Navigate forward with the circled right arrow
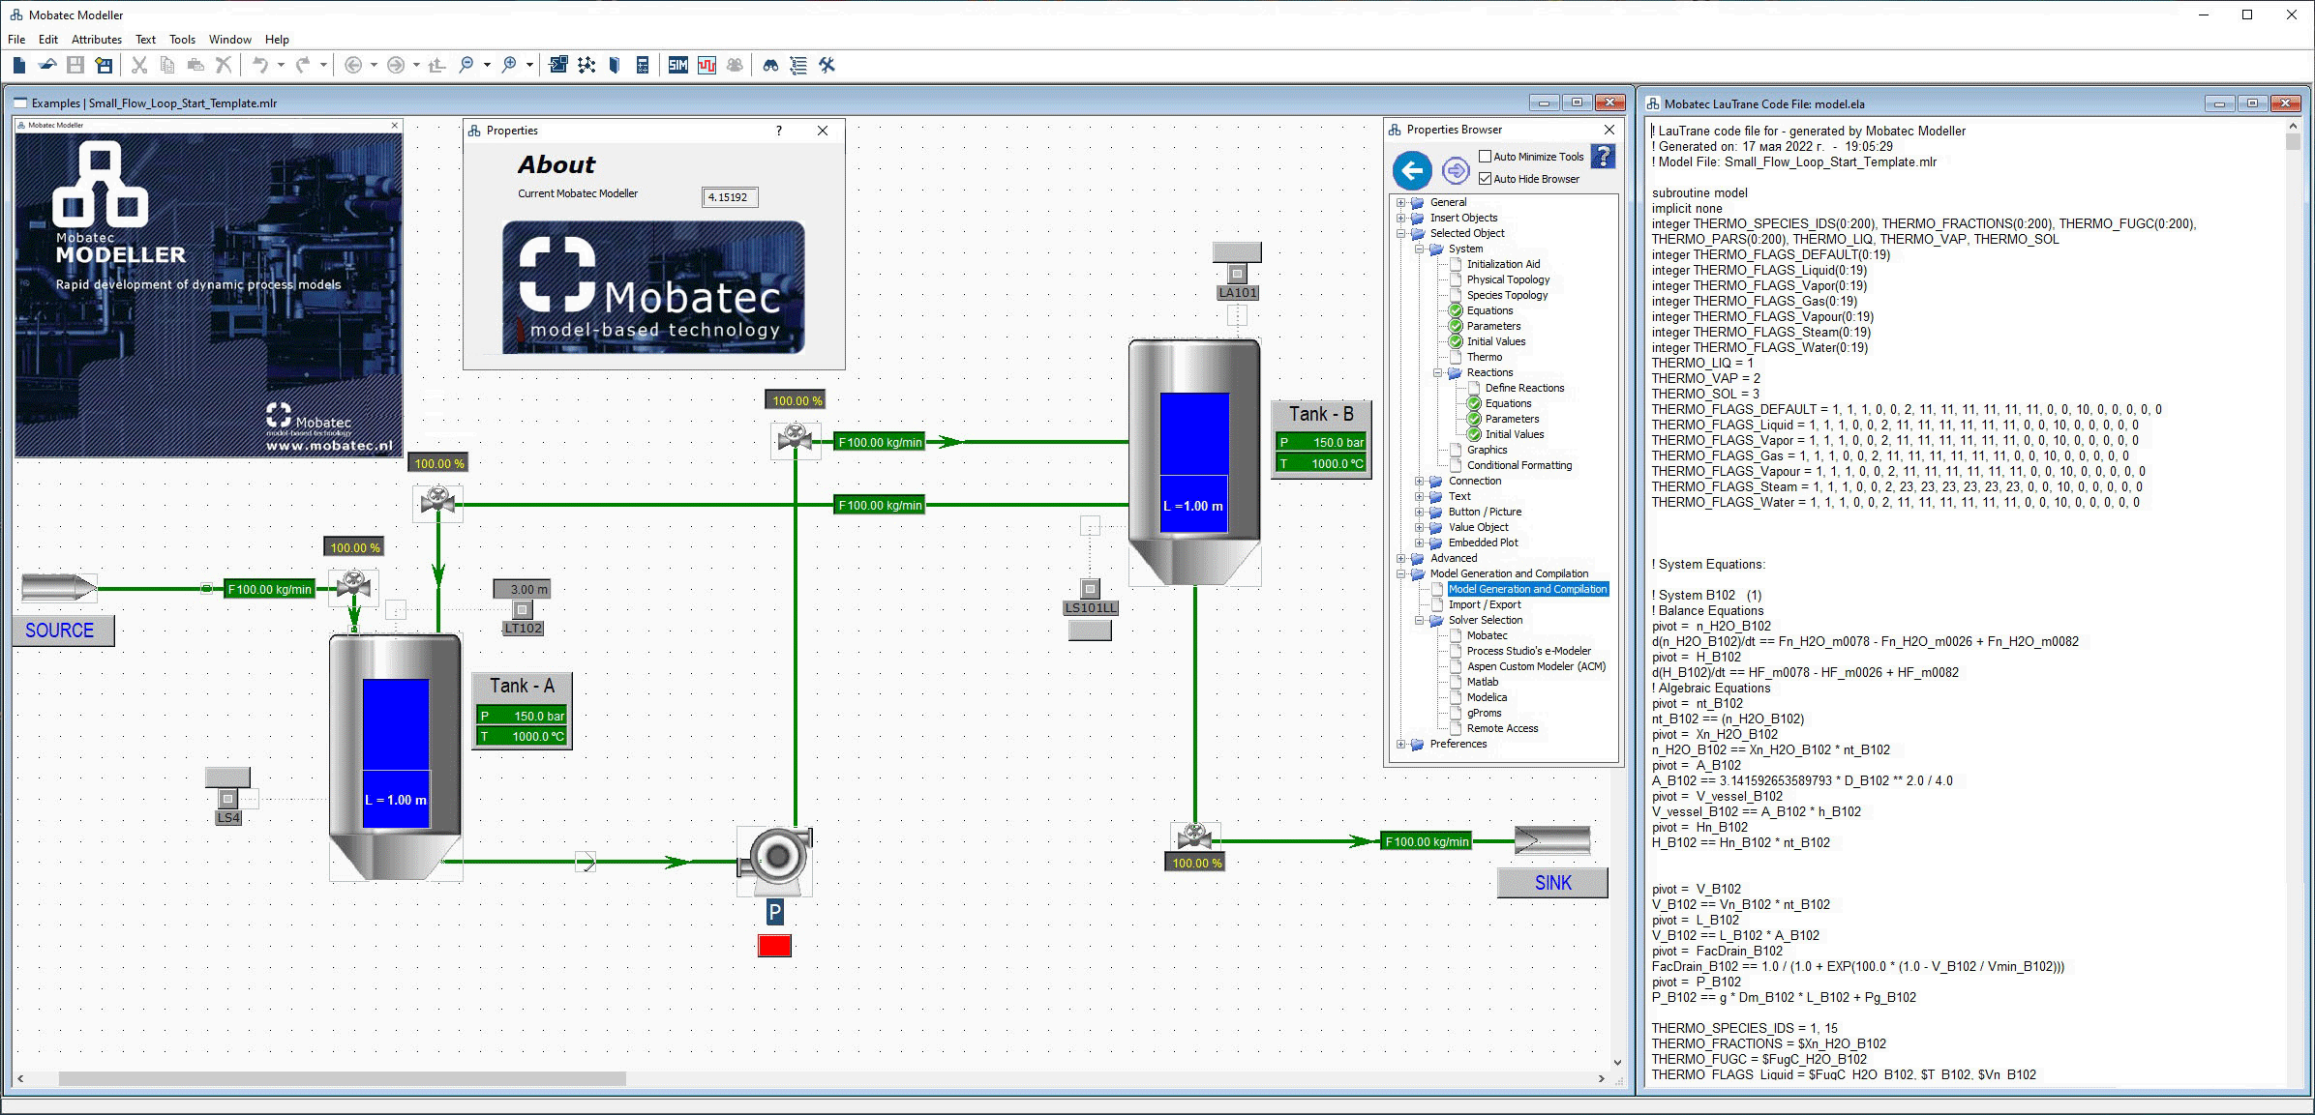This screenshot has height=1115, width=2315. tap(396, 65)
